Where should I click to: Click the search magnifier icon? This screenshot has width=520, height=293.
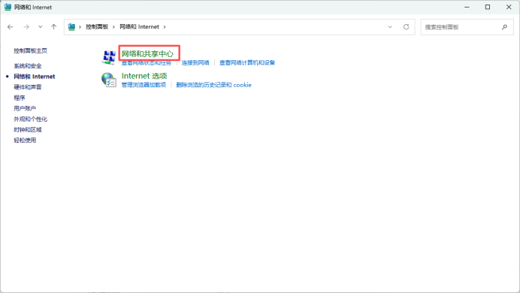pyautogui.click(x=504, y=27)
